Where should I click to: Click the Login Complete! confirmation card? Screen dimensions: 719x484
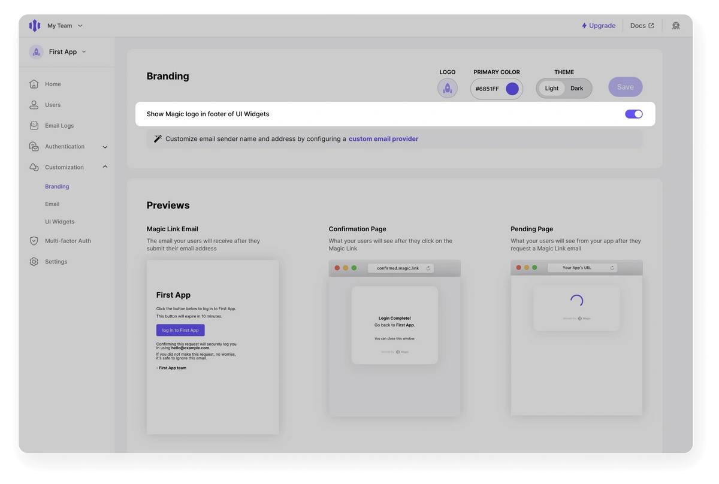(395, 325)
